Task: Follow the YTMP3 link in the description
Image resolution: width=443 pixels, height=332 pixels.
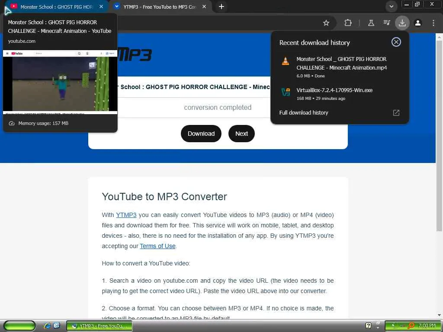Action: (126, 215)
